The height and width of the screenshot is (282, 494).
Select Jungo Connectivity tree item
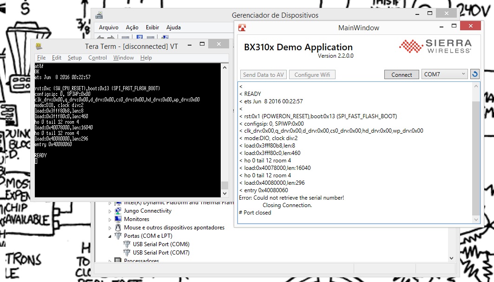[x=147, y=211]
